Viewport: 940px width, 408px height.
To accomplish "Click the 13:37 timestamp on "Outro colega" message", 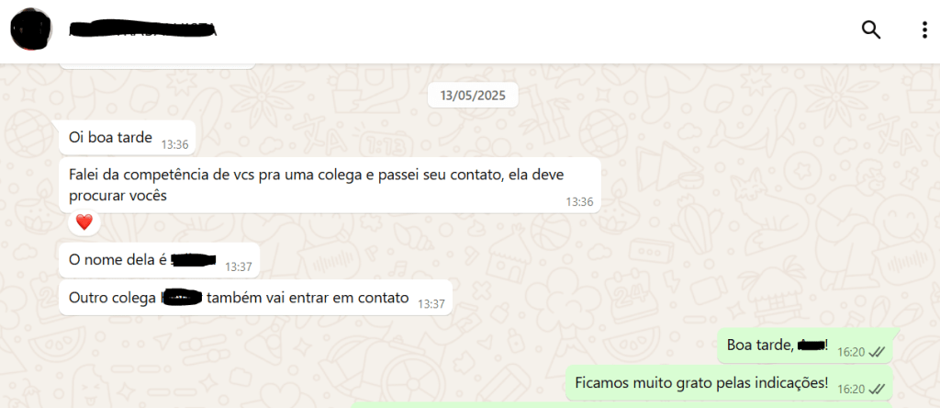I will pos(431,304).
